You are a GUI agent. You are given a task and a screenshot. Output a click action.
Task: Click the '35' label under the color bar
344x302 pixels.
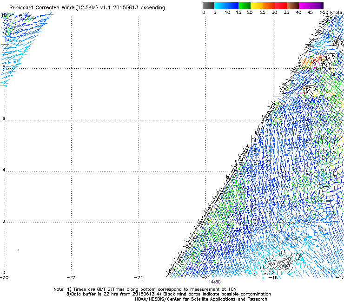[286, 13]
